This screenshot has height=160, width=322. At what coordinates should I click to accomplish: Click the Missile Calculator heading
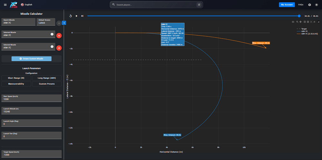(x=32, y=14)
